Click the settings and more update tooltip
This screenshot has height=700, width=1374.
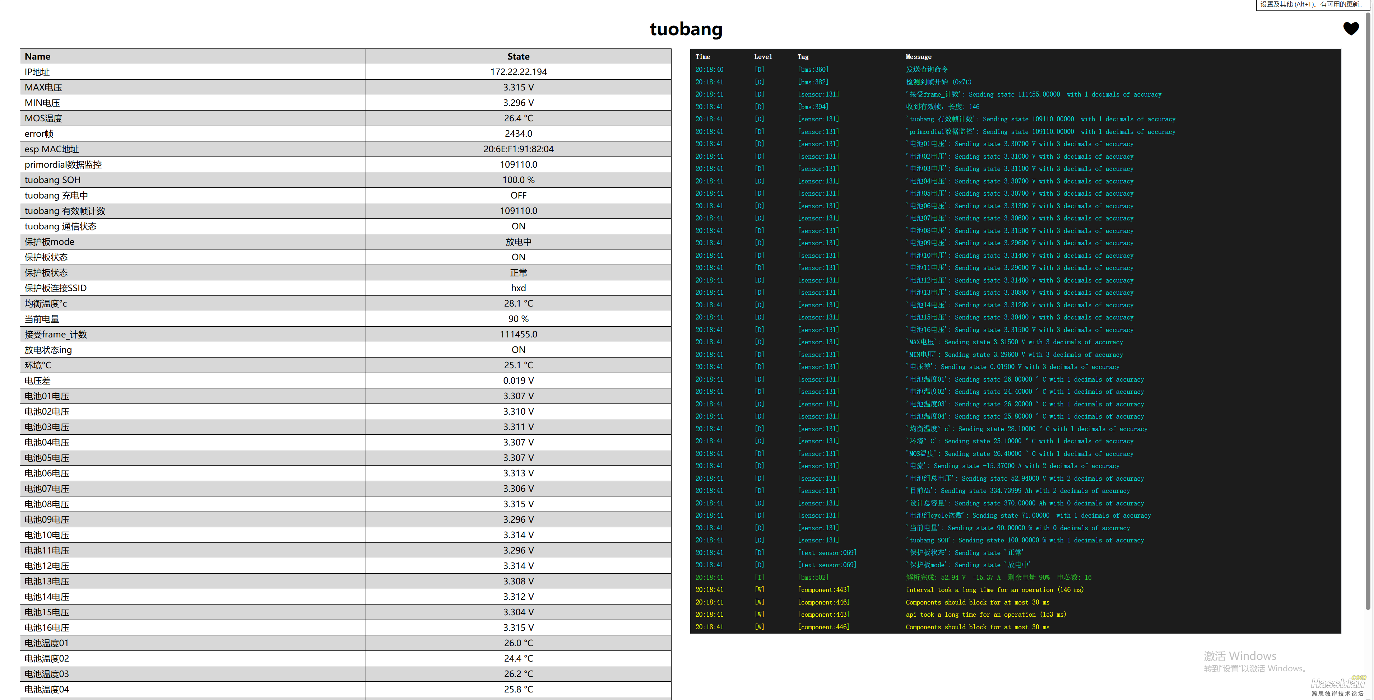pos(1312,4)
